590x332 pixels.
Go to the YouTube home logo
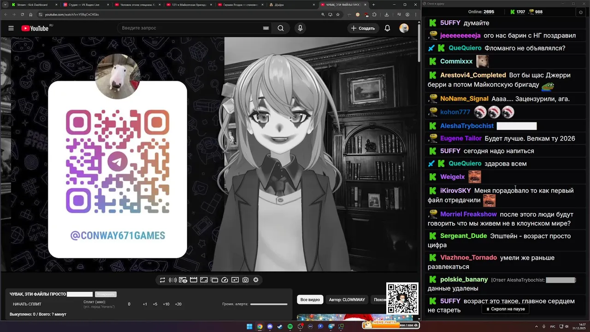click(35, 28)
